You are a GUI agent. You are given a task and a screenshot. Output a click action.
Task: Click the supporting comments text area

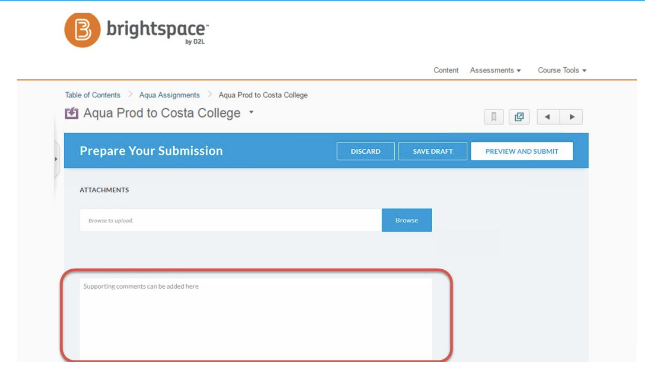[256, 319]
